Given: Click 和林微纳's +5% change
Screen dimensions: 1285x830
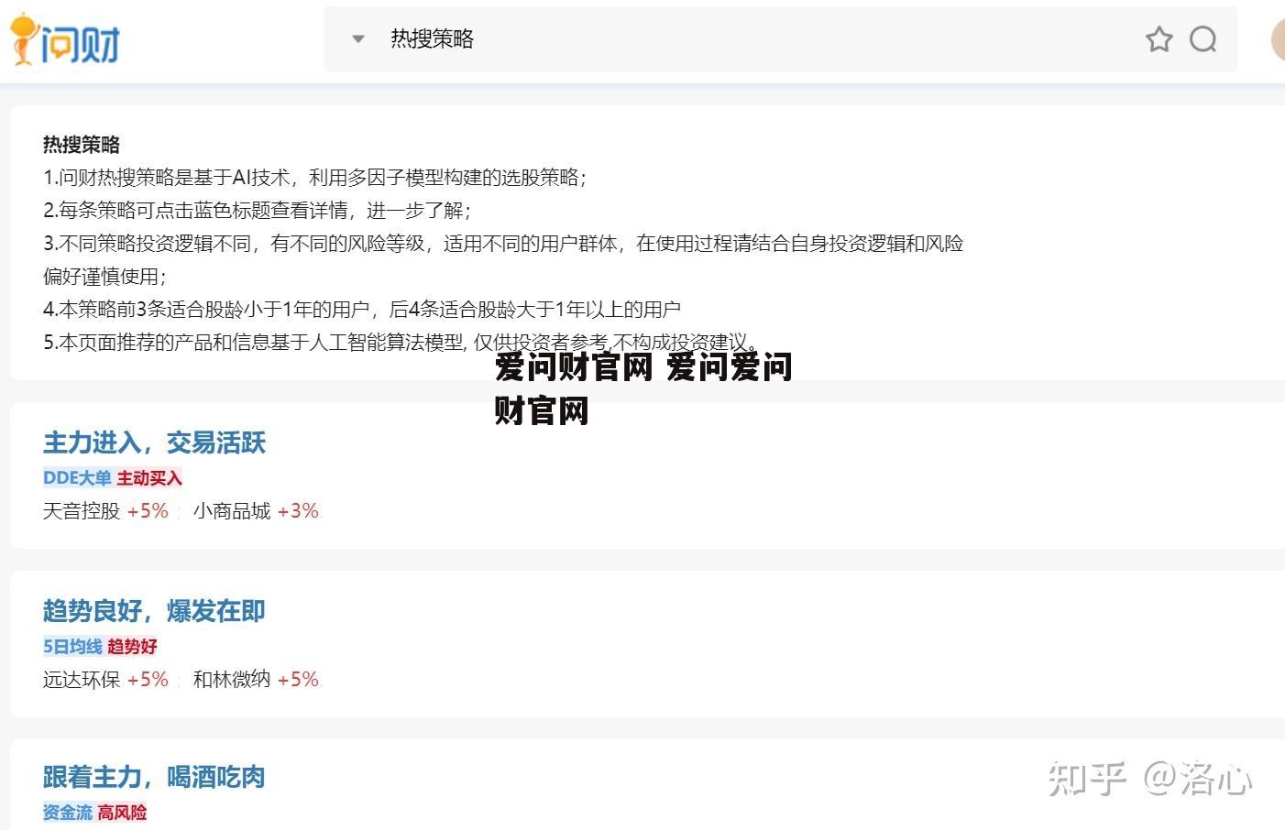Looking at the screenshot, I should 298,680.
